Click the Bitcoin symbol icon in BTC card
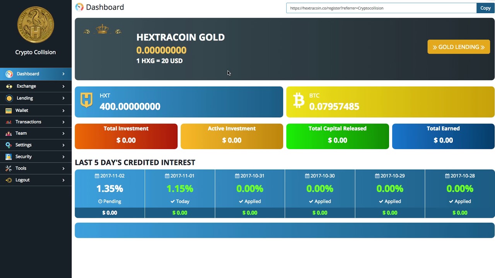Screen dimensions: 495x278 click(x=299, y=100)
